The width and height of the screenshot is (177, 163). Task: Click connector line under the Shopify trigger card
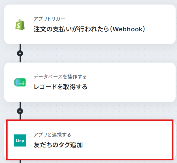[x=20, y=47]
